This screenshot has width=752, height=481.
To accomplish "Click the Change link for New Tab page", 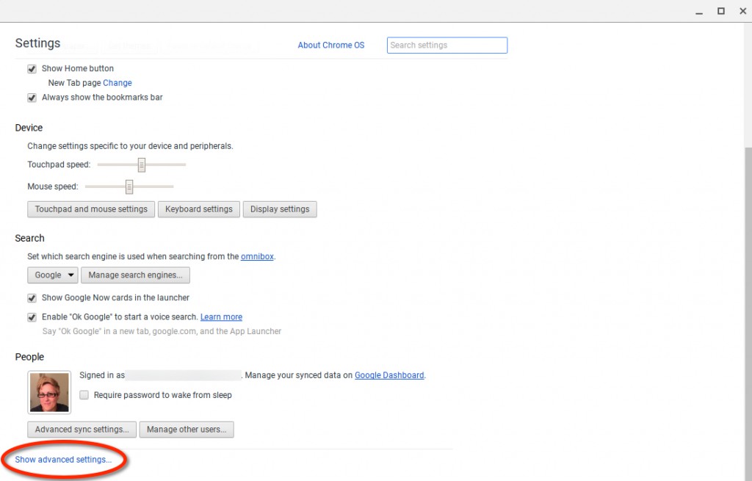I will click(117, 83).
